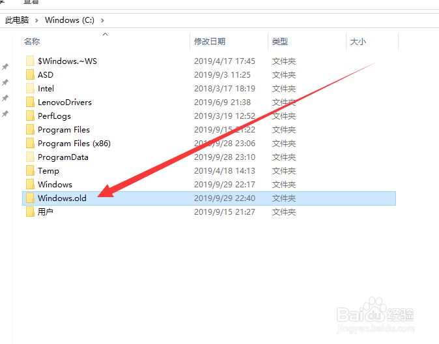Viewport: 439px width, 344px height.
Task: Click the Program Files folder icon
Action: 30,130
